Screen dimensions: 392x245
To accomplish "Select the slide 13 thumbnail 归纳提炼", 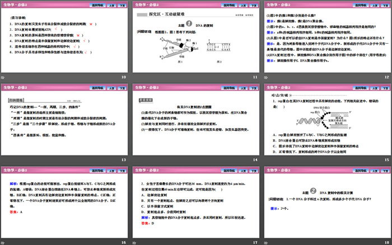I will [x=64, y=119].
